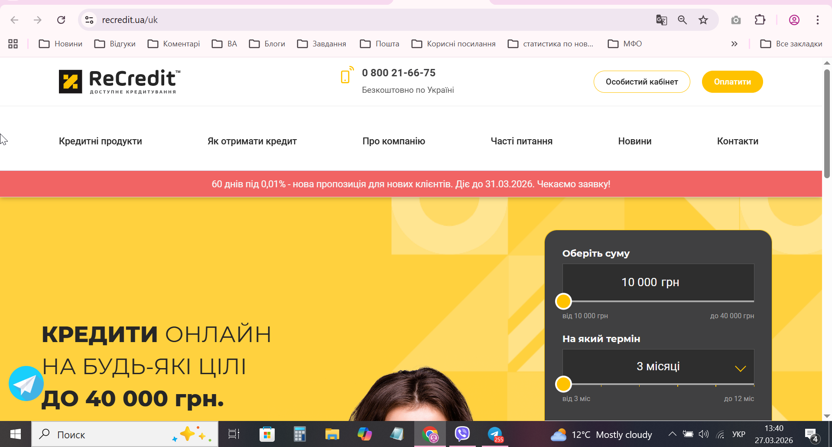This screenshot has height=447, width=832.
Task: Click the loan term slider handle
Action: (x=563, y=384)
